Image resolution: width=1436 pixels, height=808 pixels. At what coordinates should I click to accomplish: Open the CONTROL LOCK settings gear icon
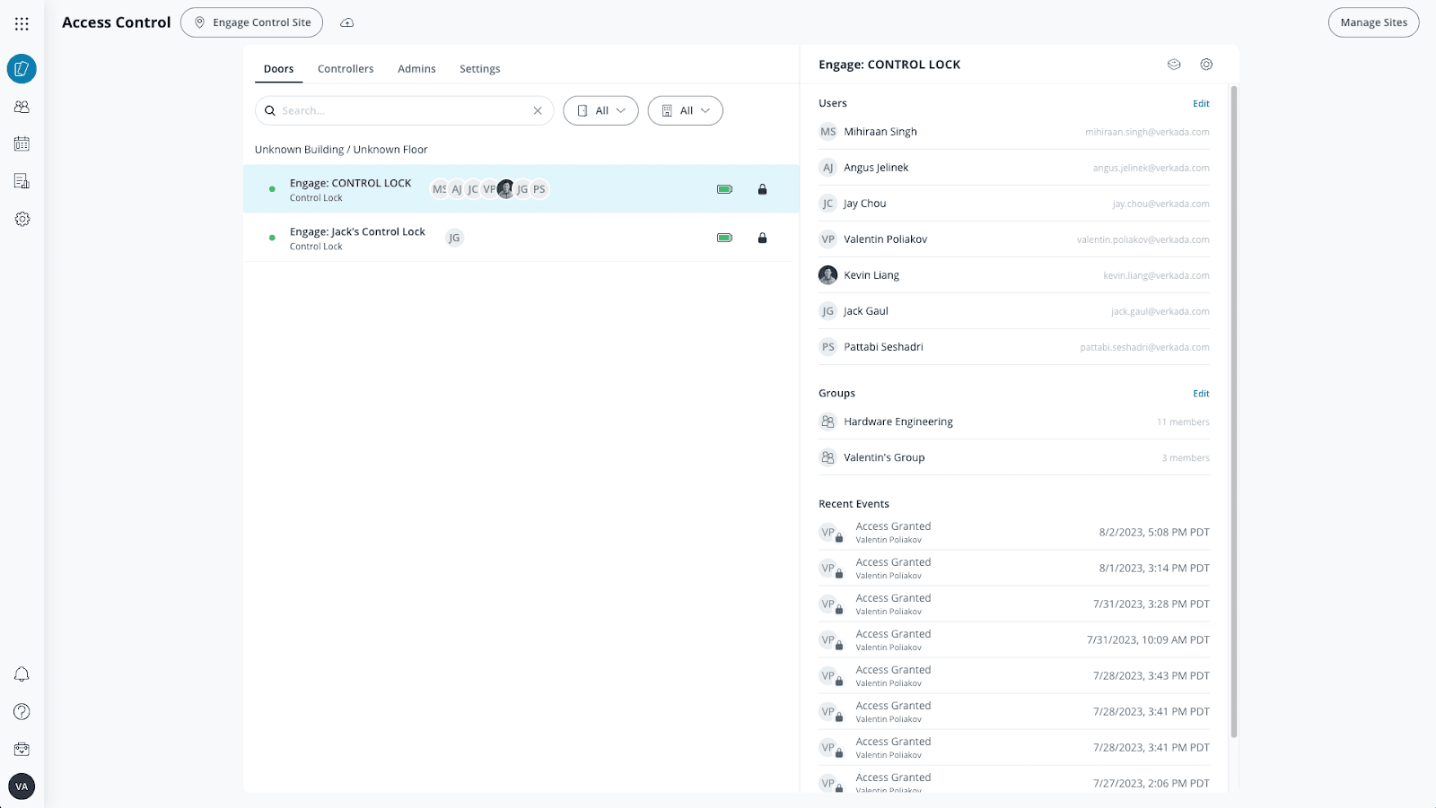coord(1206,65)
